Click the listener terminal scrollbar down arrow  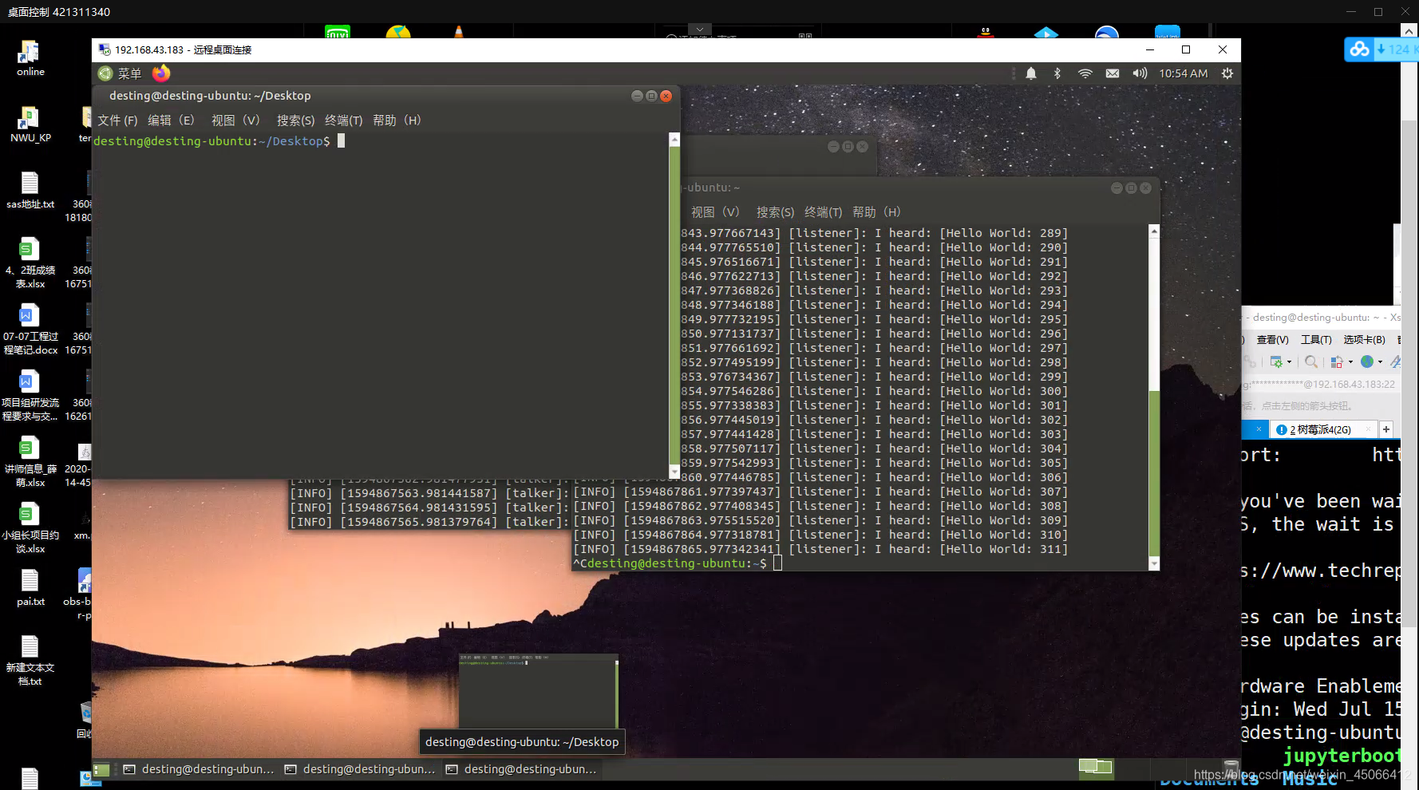(1154, 564)
